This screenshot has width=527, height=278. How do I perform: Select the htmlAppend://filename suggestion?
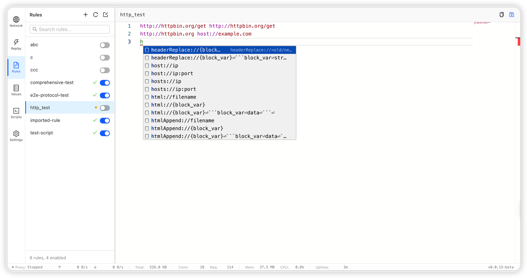220,121
